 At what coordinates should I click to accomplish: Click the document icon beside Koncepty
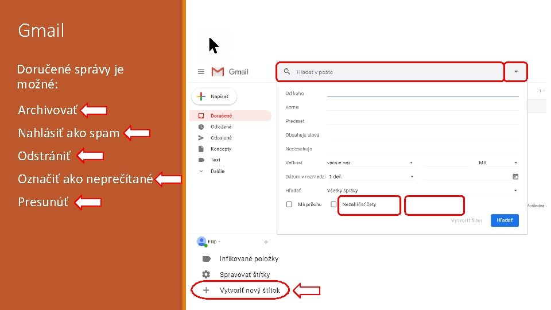click(201, 149)
